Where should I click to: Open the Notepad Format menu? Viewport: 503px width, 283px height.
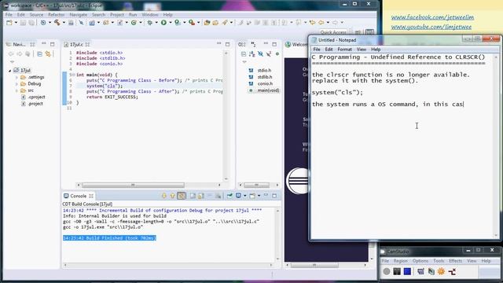tap(344, 50)
